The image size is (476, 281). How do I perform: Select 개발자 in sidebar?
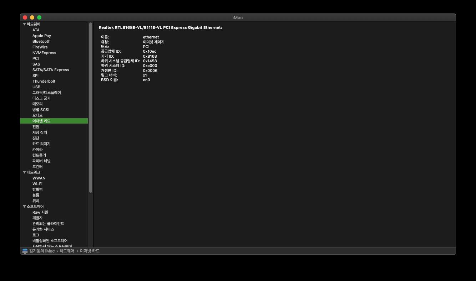click(x=37, y=218)
